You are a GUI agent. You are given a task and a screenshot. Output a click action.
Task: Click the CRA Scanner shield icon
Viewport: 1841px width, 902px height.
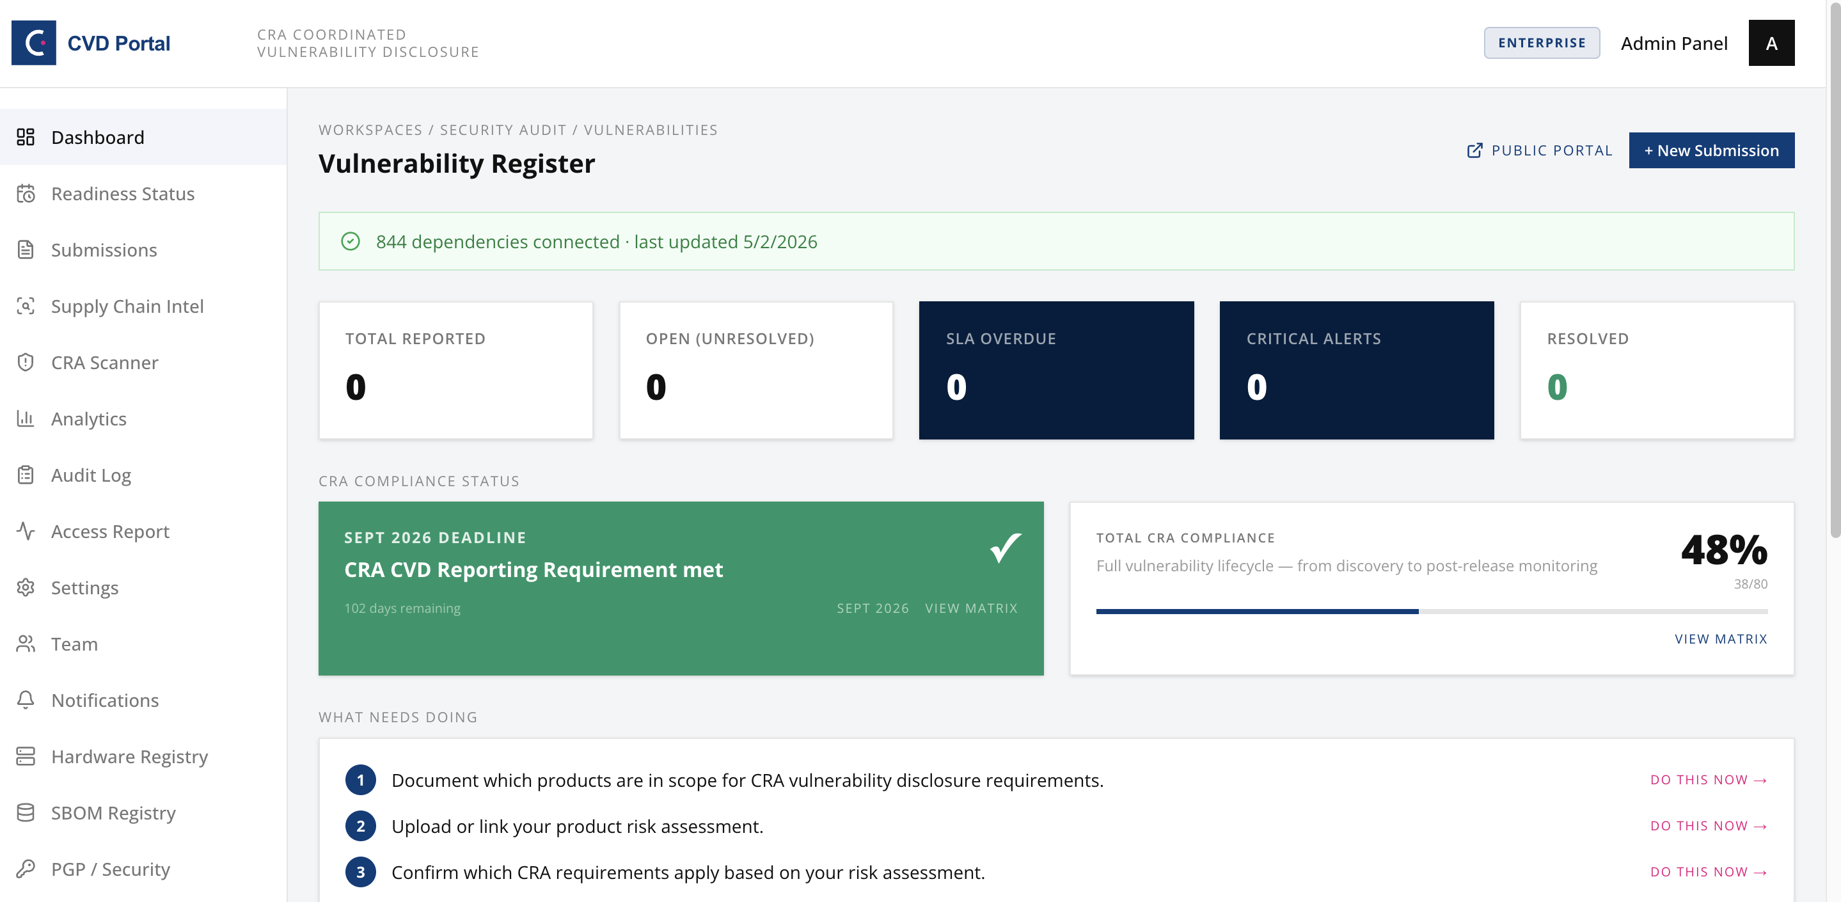[26, 362]
